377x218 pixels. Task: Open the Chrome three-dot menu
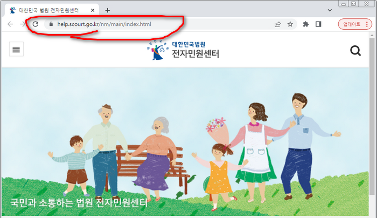(x=367, y=24)
